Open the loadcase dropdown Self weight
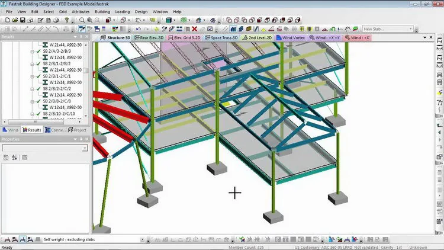 [x=142, y=239]
